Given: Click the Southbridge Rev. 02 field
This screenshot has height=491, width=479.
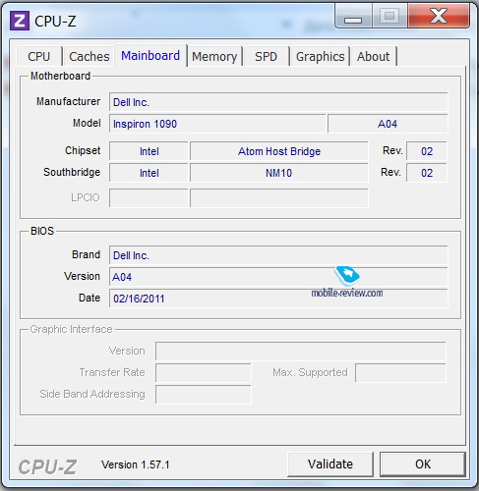Looking at the screenshot, I should click(427, 173).
